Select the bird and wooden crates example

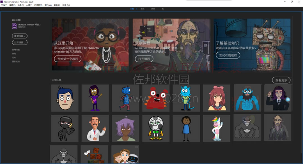[x=94, y=154]
